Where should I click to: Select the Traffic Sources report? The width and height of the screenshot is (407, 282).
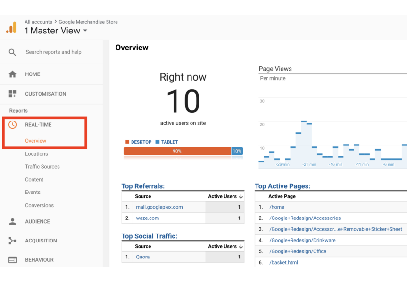click(42, 167)
